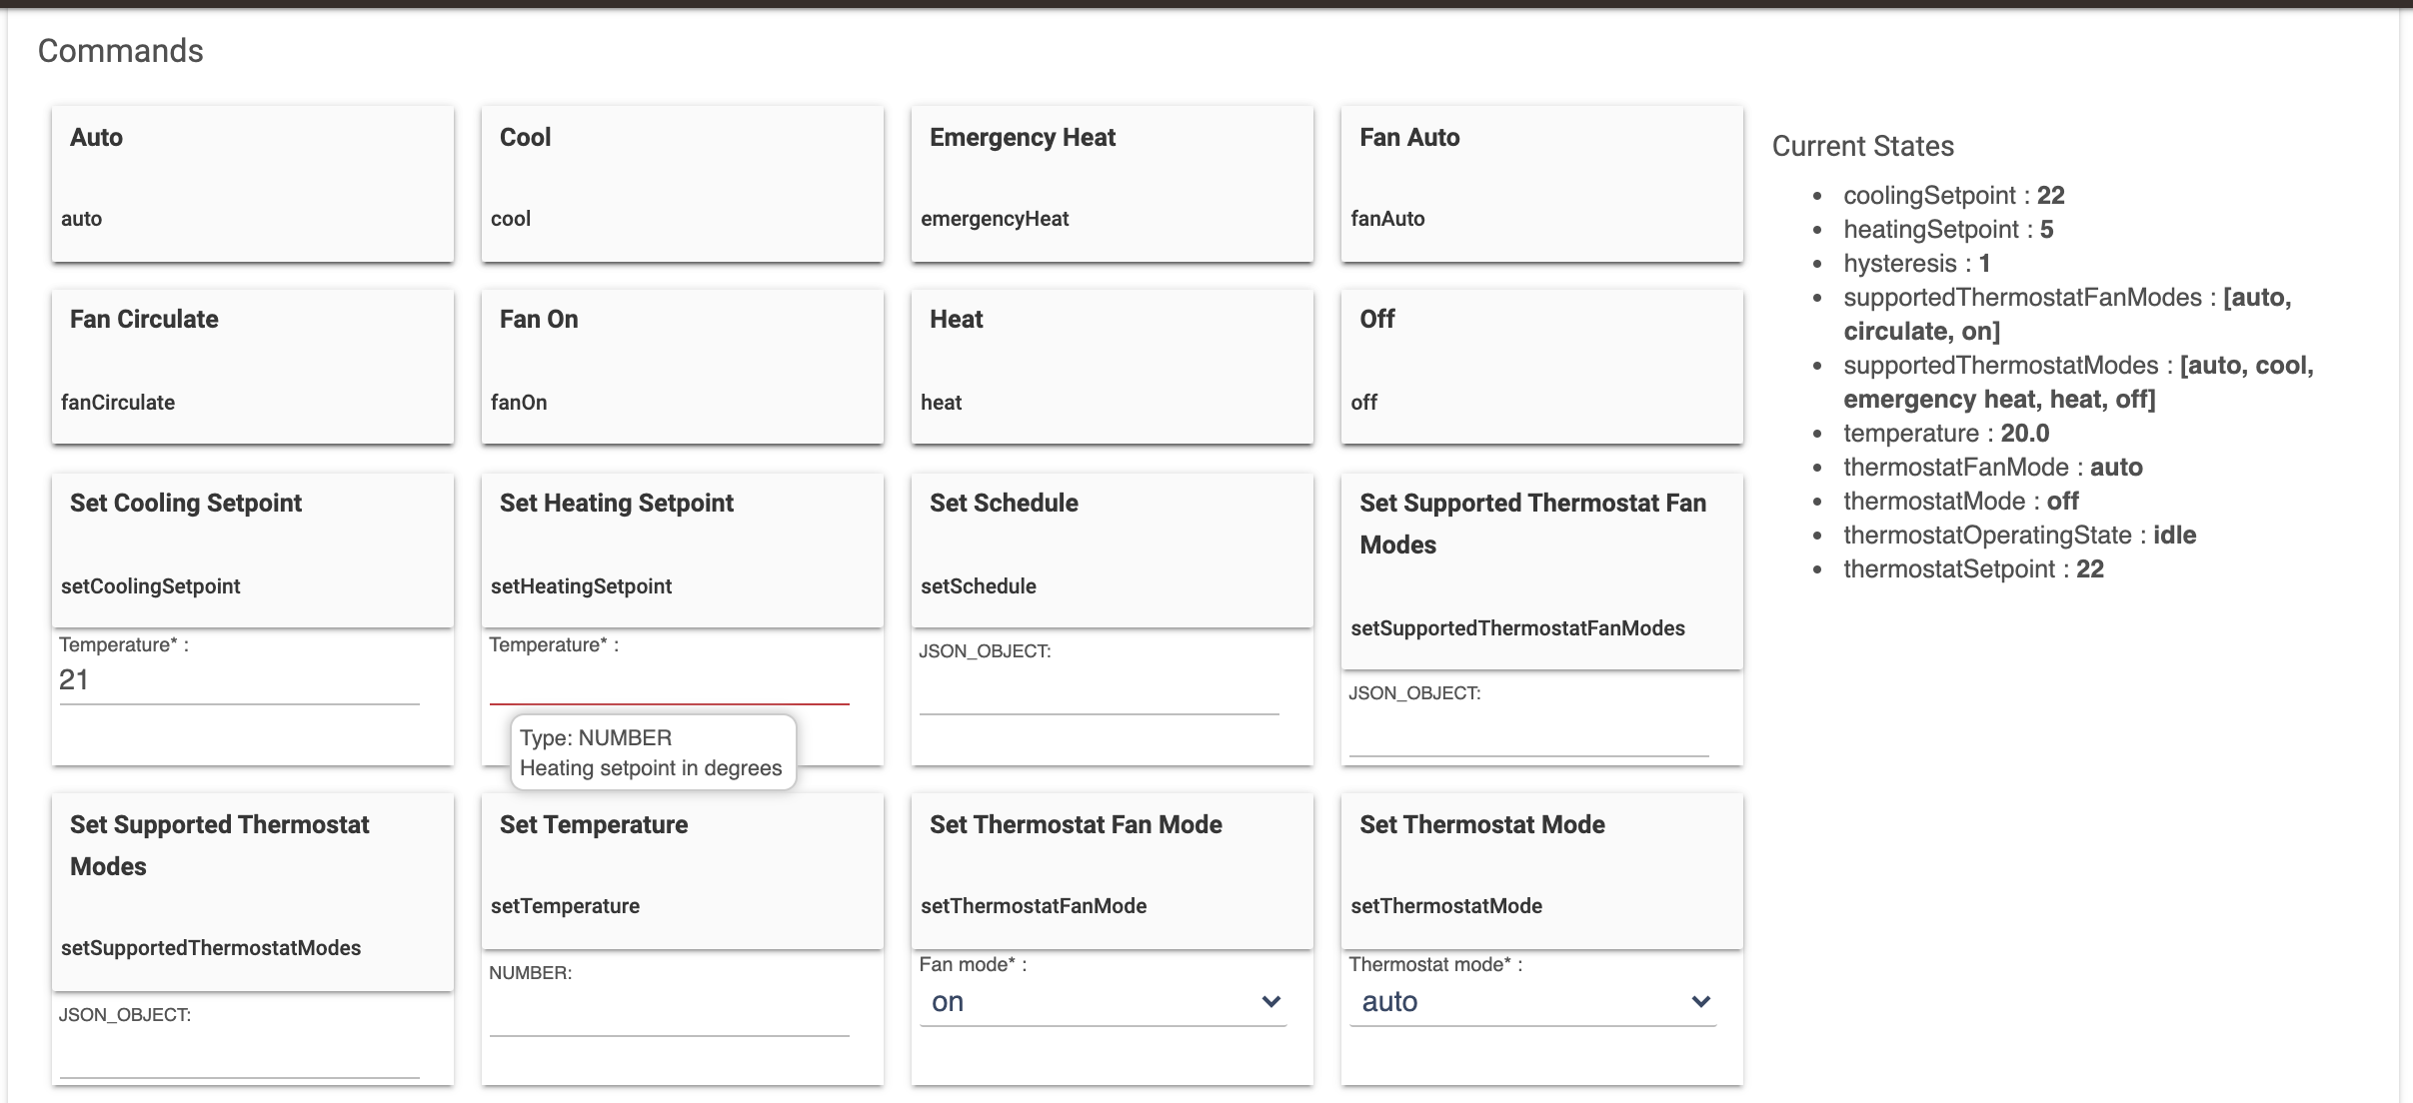Click the thermostatOperatingState : idle entry
This screenshot has height=1103, width=2413.
tap(2020, 535)
